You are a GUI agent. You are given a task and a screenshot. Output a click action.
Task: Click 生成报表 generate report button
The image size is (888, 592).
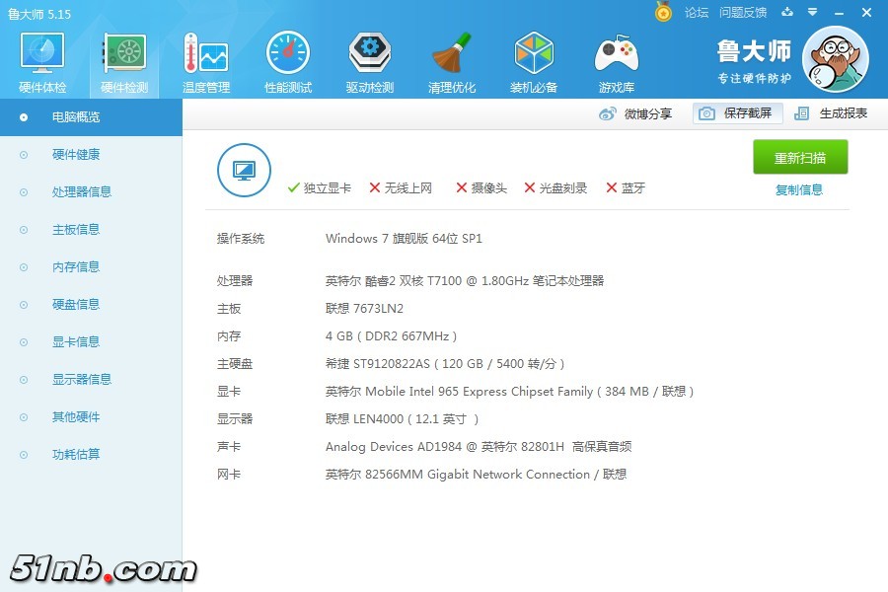(831, 113)
